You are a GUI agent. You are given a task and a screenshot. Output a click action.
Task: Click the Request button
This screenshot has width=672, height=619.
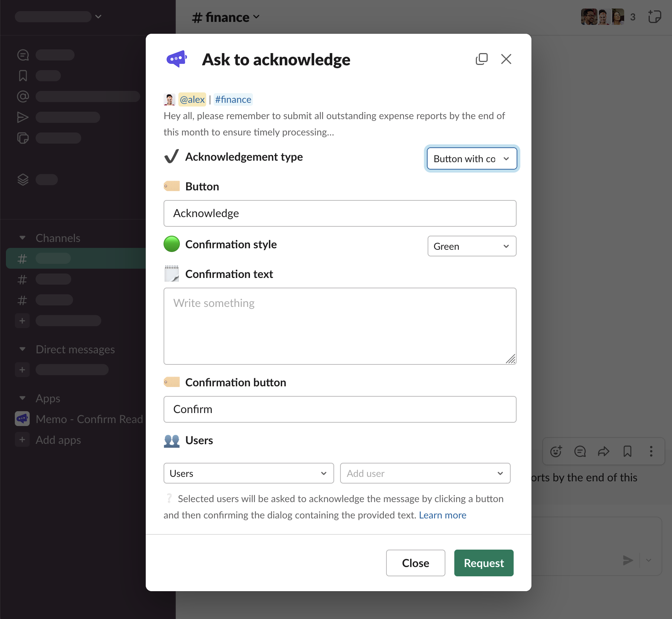[x=484, y=563]
